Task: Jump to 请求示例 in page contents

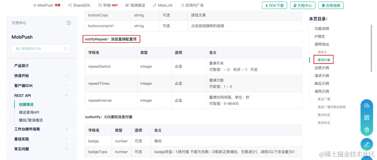Action: click(x=322, y=75)
